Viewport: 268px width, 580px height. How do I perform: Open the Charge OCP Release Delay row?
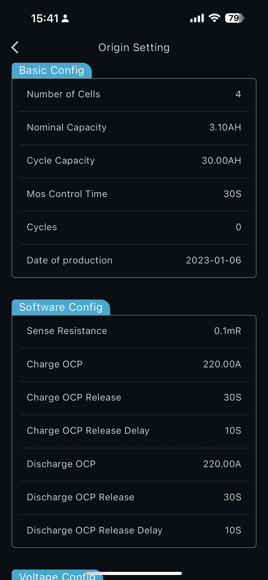pyautogui.click(x=134, y=431)
